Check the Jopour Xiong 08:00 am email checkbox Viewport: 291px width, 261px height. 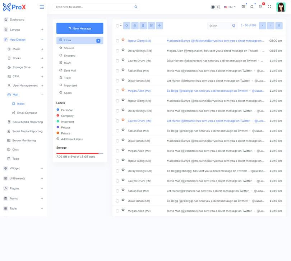click(117, 41)
